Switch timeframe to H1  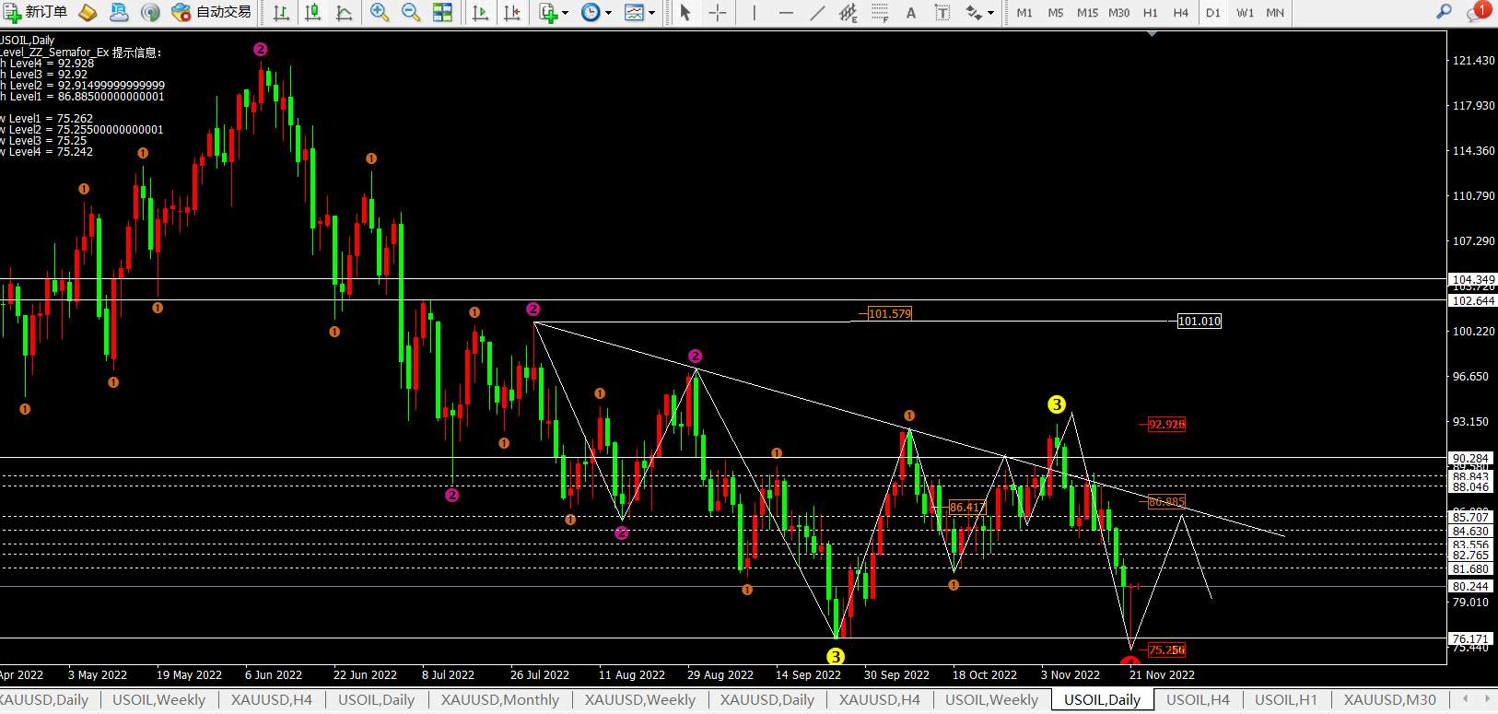pos(1150,12)
